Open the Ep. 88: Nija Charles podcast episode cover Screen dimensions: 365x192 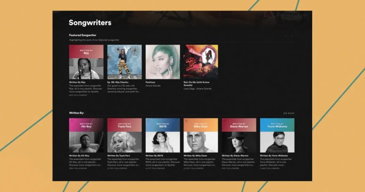tap(124, 62)
